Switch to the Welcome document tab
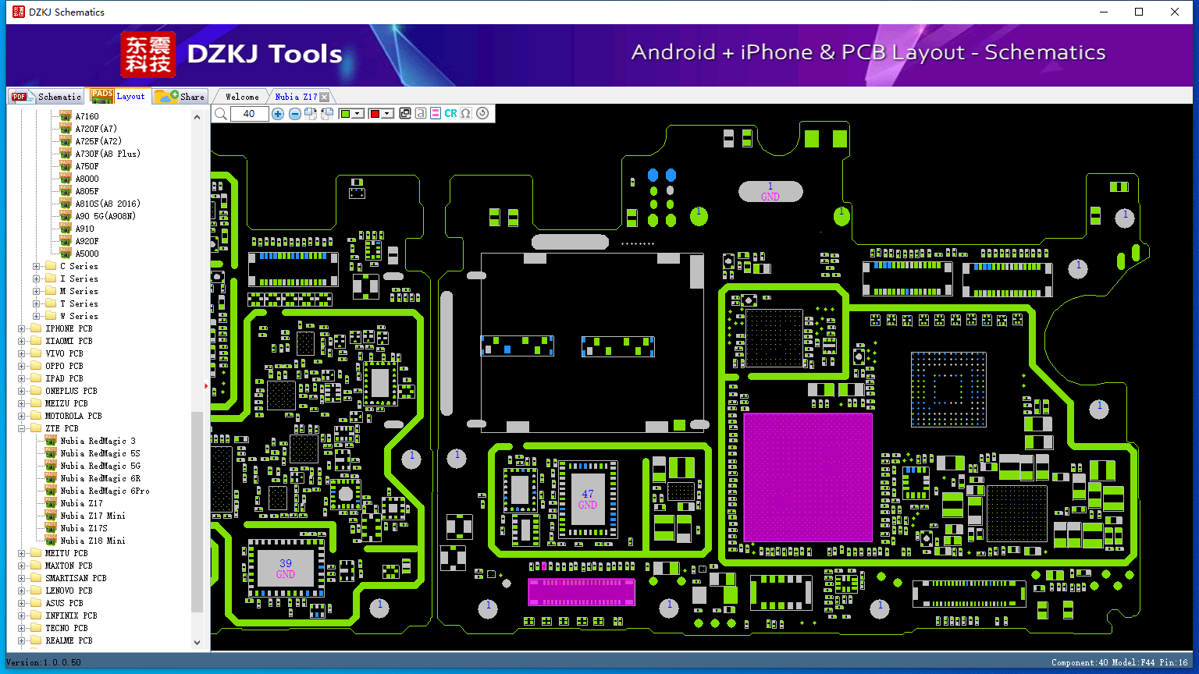Viewport: 1199px width, 674px height. point(242,97)
